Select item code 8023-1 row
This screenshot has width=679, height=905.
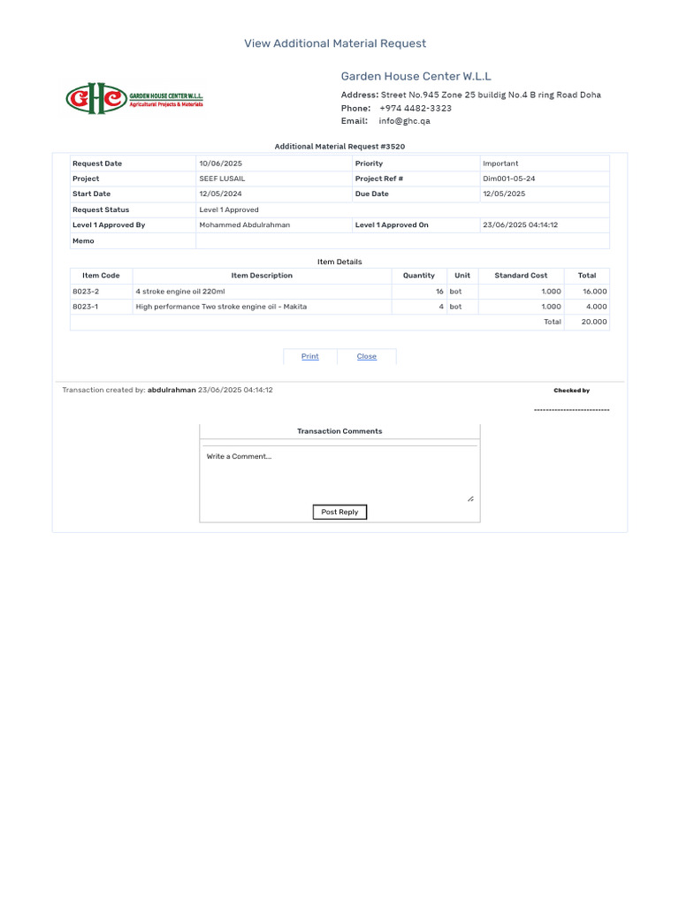[x=339, y=307]
